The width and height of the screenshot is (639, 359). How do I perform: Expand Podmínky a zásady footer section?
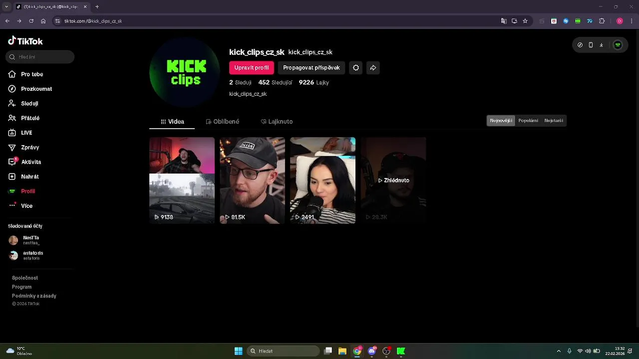[x=34, y=296]
